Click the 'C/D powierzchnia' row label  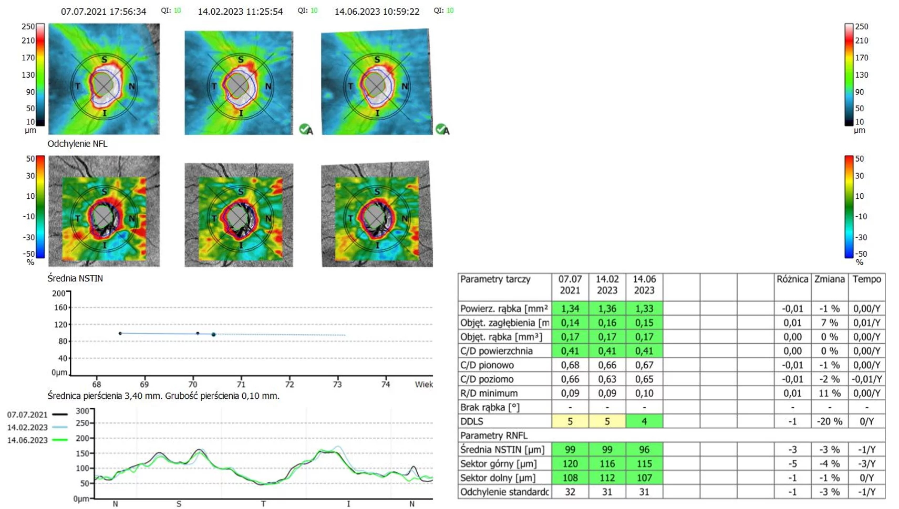497,351
